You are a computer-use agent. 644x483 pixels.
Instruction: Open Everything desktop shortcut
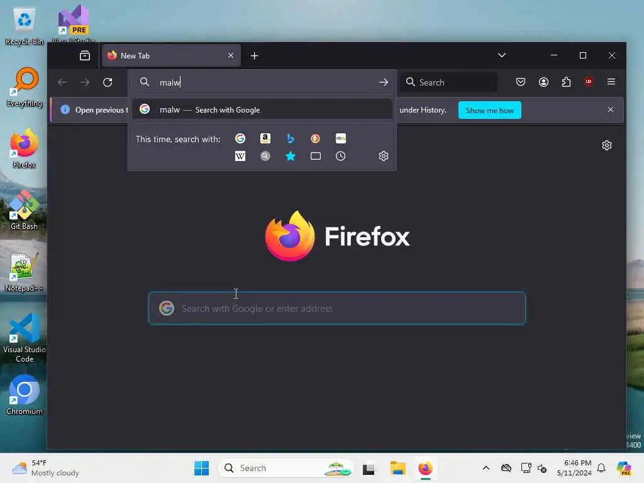[25, 87]
